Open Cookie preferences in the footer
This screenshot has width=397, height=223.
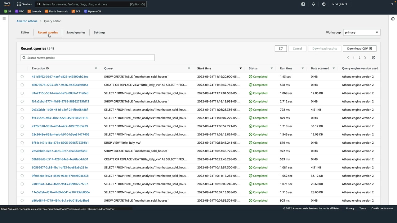tap(382, 208)
